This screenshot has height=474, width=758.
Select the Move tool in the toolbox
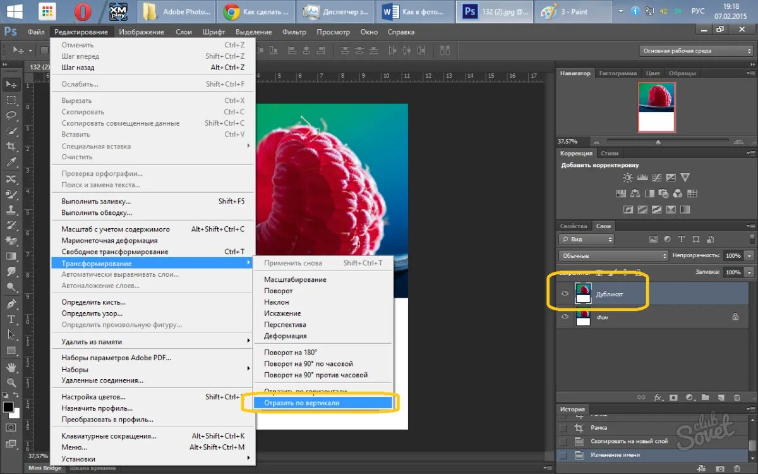pos(11,85)
